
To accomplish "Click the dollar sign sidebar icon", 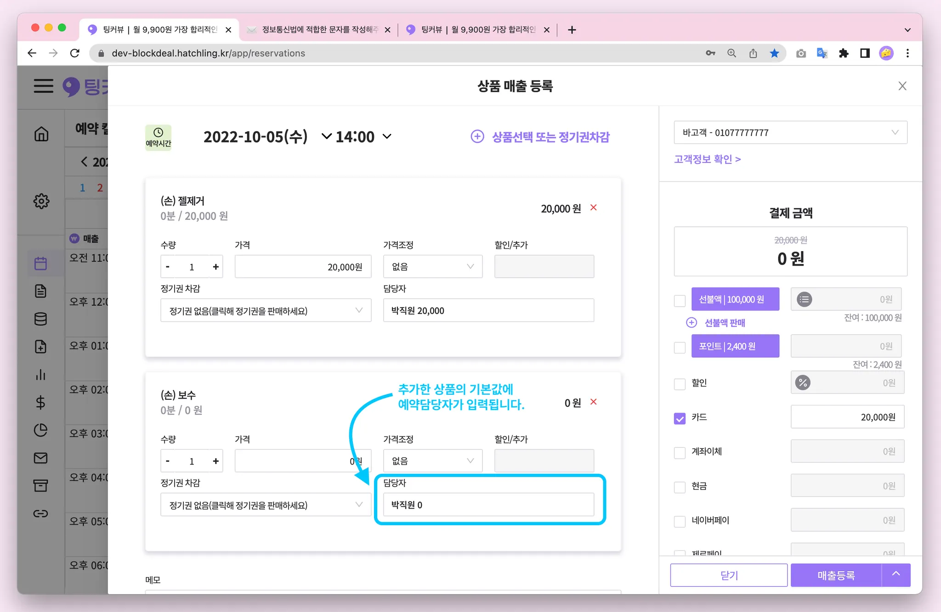I will point(40,403).
